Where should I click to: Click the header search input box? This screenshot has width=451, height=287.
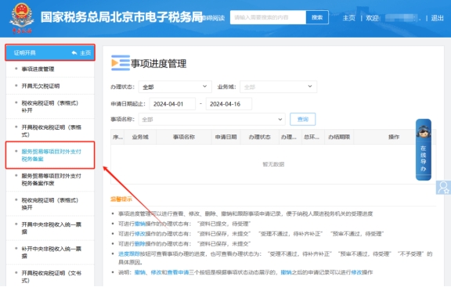point(268,17)
